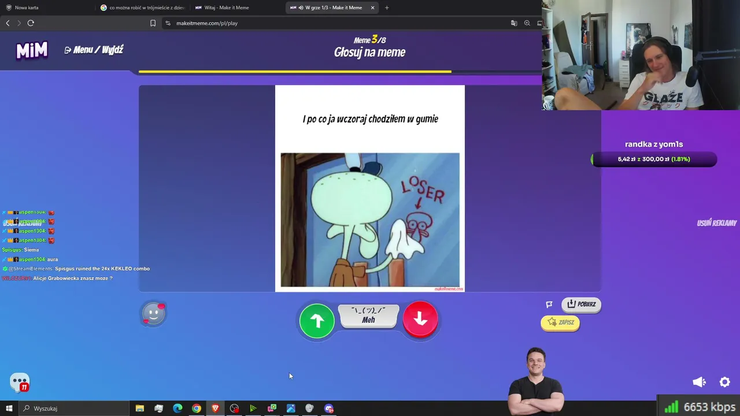This screenshot has width=740, height=416.
Task: Click Usuń reklamy on the right side
Action: click(717, 223)
